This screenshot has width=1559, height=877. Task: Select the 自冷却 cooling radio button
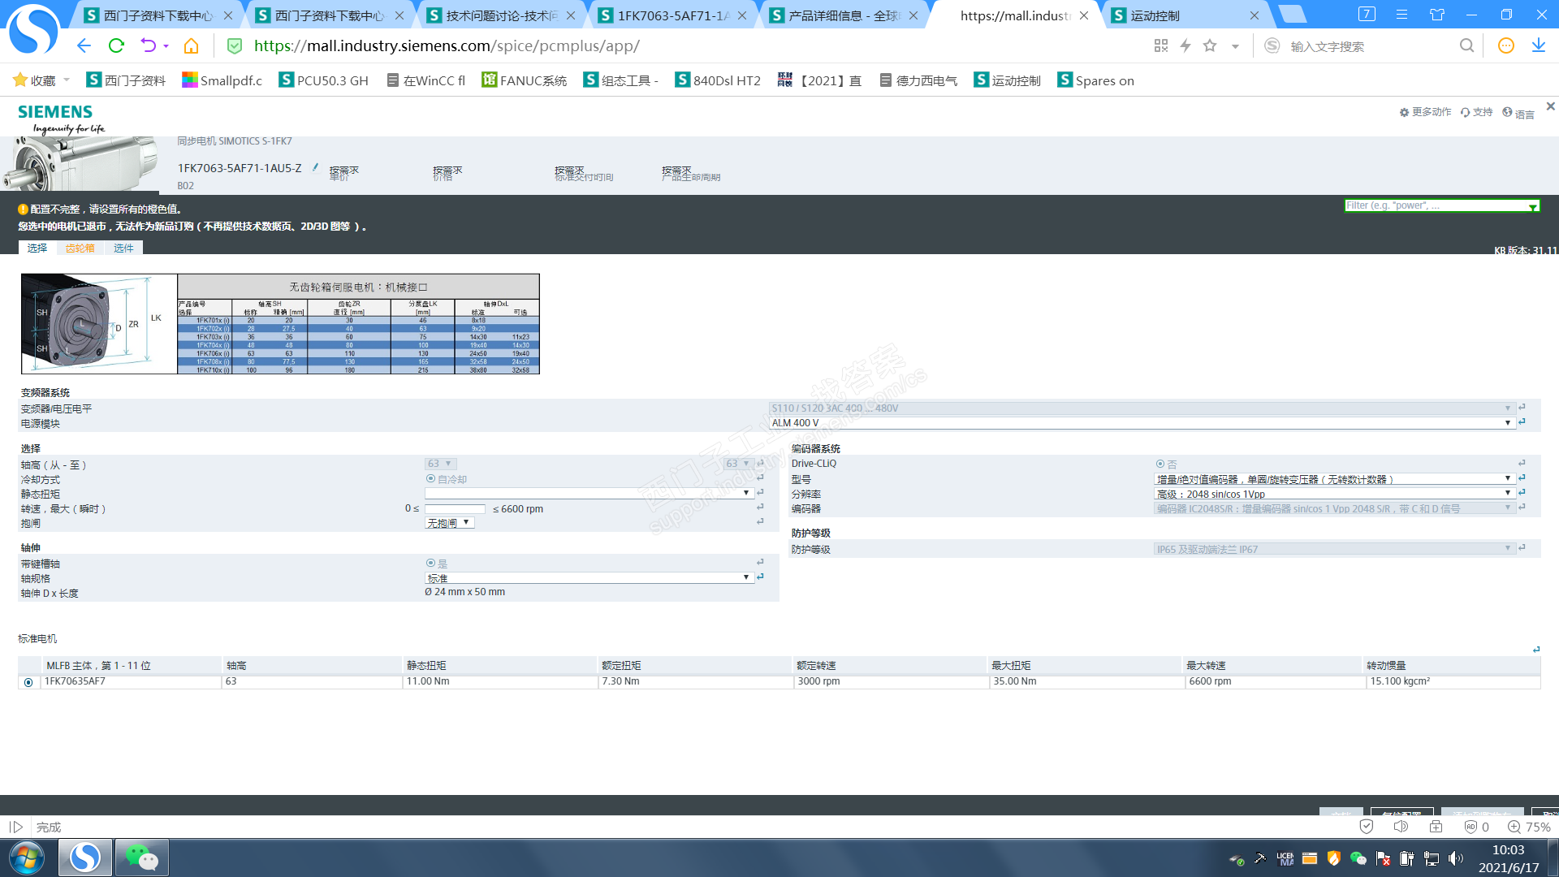430,479
